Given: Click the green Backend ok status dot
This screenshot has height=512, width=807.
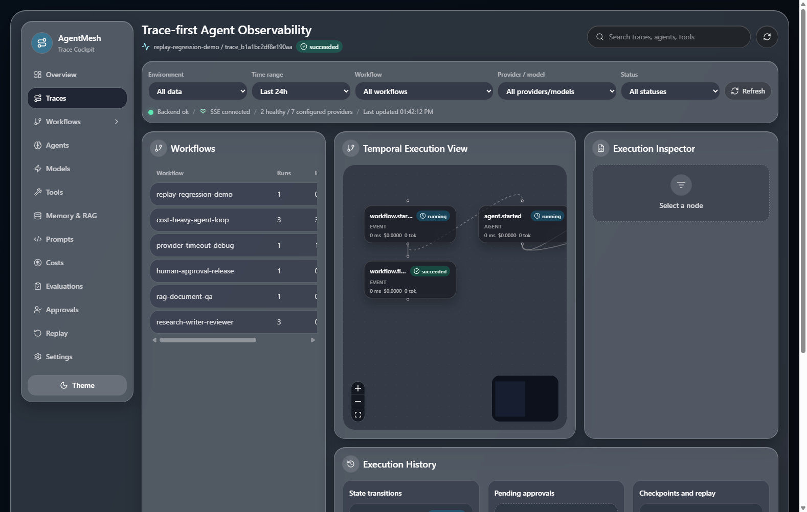Looking at the screenshot, I should pyautogui.click(x=151, y=112).
